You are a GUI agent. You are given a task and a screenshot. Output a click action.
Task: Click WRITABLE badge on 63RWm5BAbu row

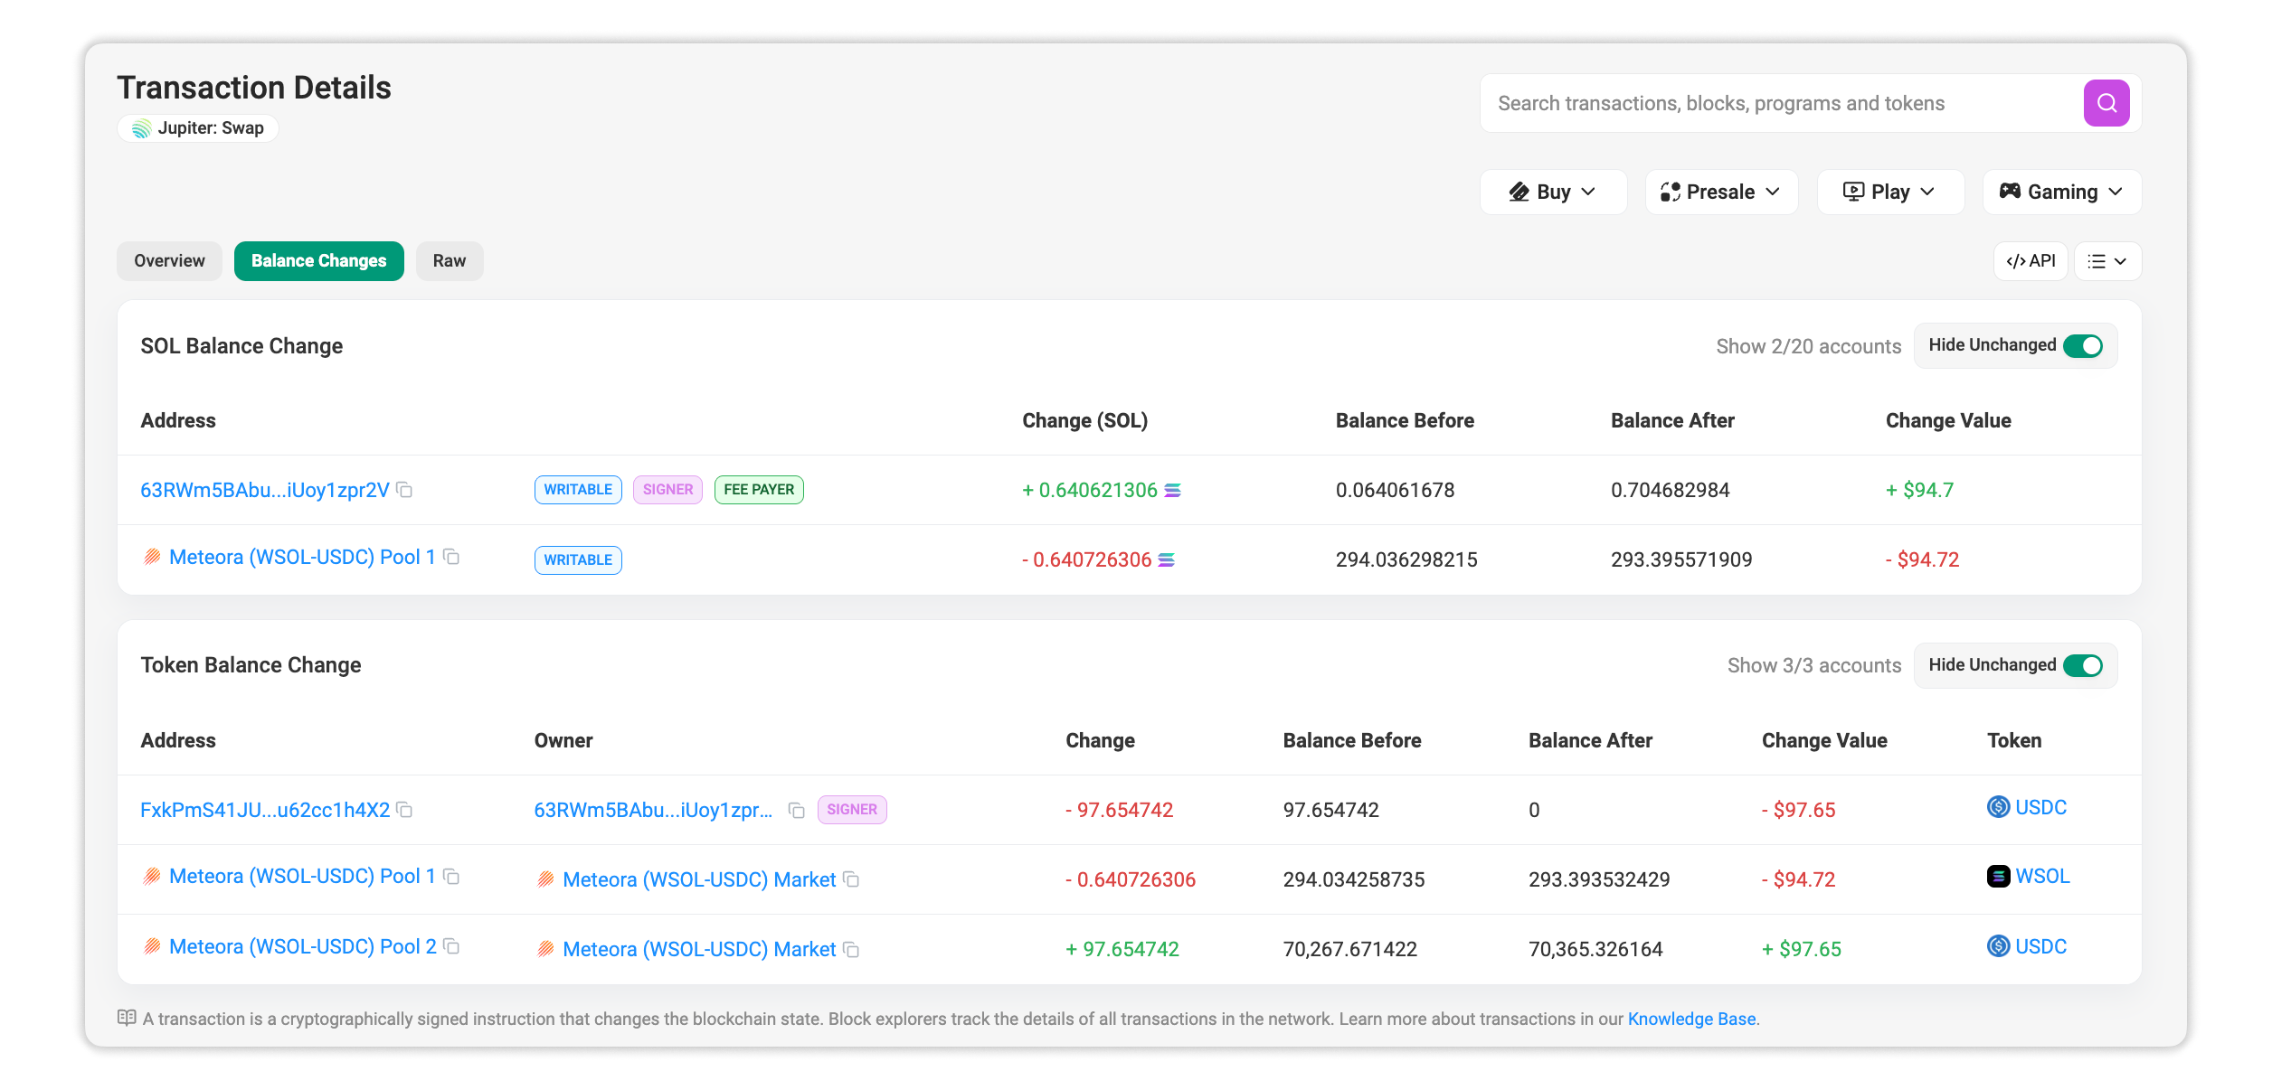click(x=578, y=490)
